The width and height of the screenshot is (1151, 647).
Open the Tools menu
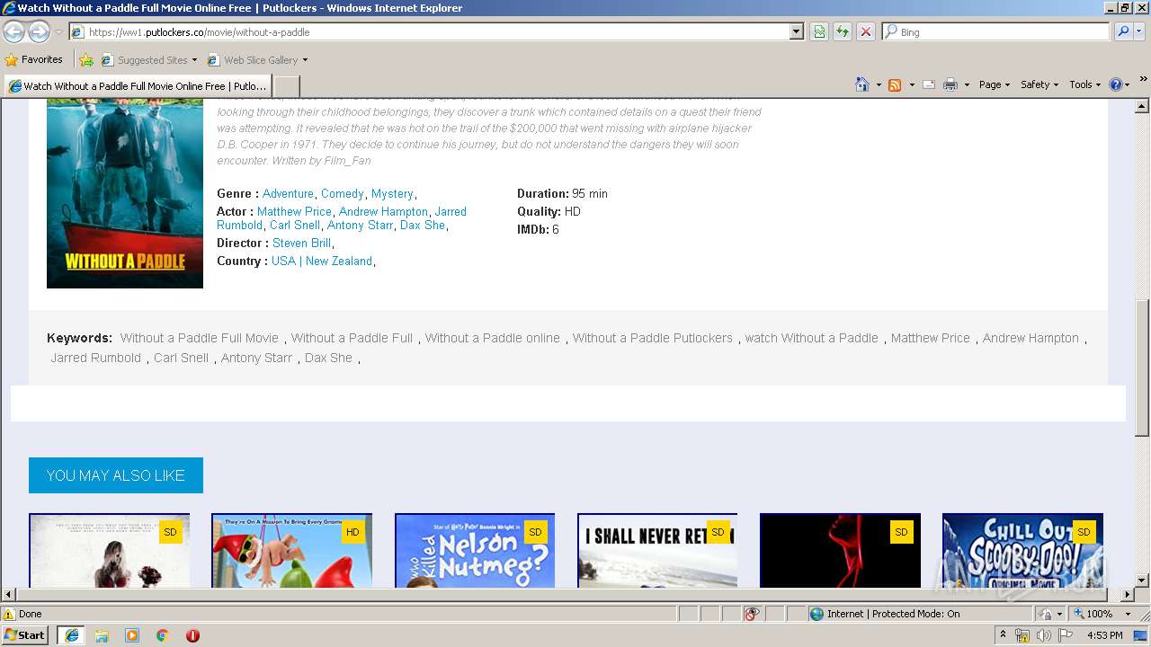(1085, 84)
